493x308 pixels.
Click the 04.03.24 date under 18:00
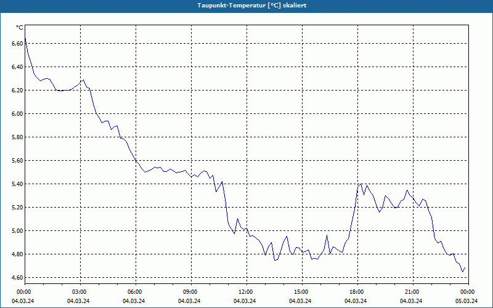click(x=356, y=301)
